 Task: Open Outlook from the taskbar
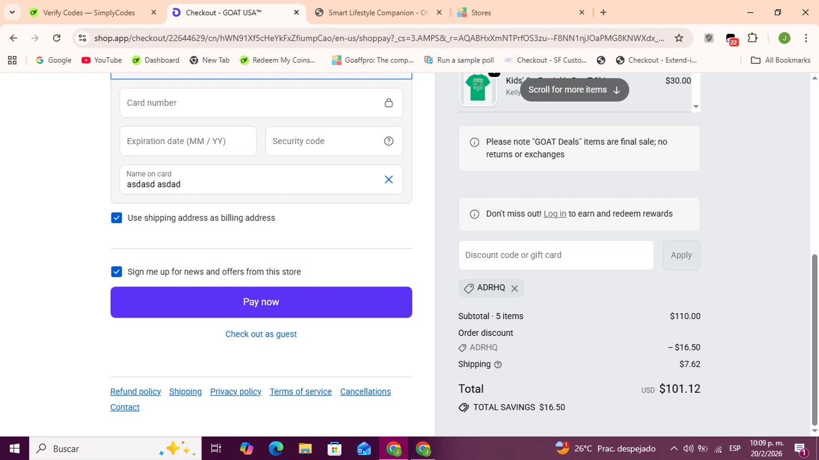pyautogui.click(x=364, y=449)
